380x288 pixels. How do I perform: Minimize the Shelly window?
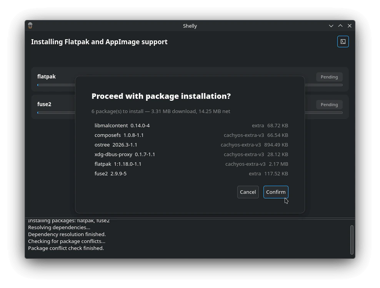tap(331, 26)
